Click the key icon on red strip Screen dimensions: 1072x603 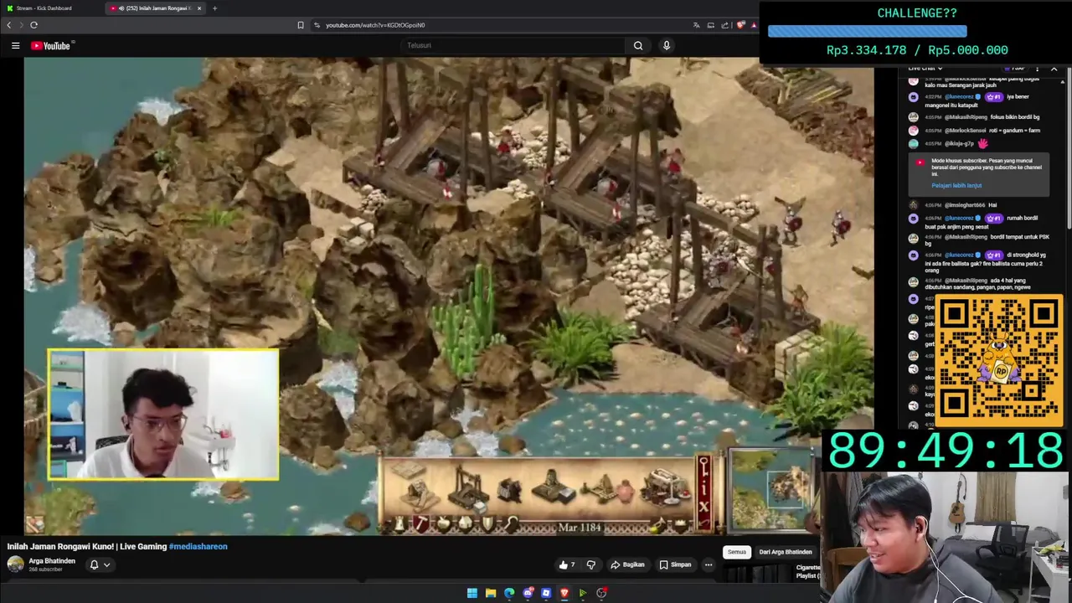point(703,467)
